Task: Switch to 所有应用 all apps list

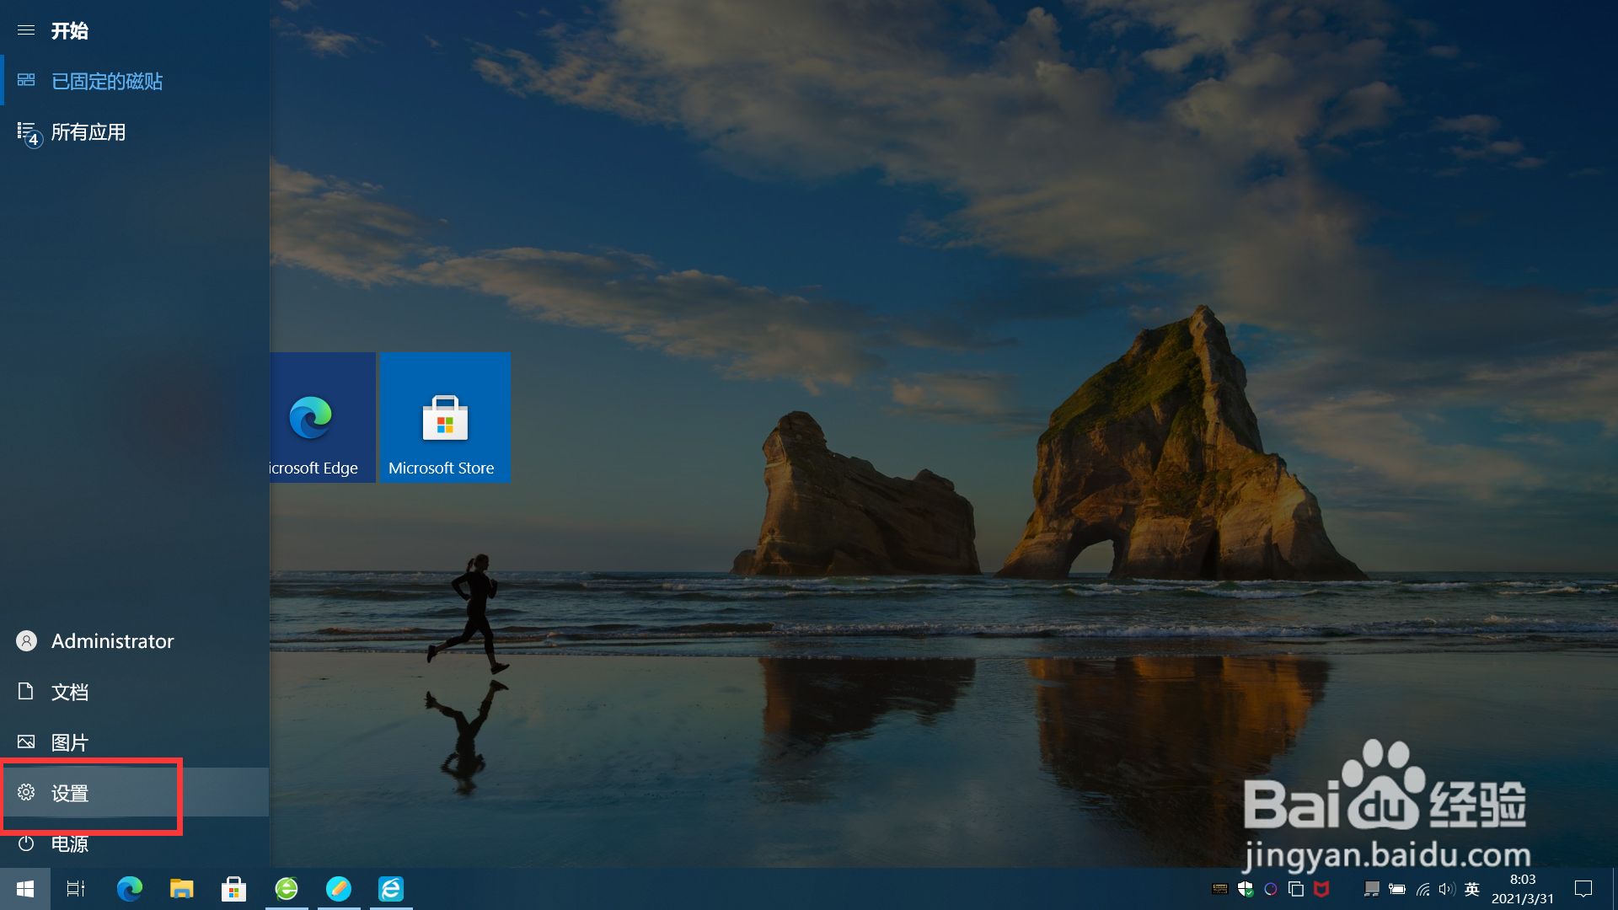Action: (88, 132)
